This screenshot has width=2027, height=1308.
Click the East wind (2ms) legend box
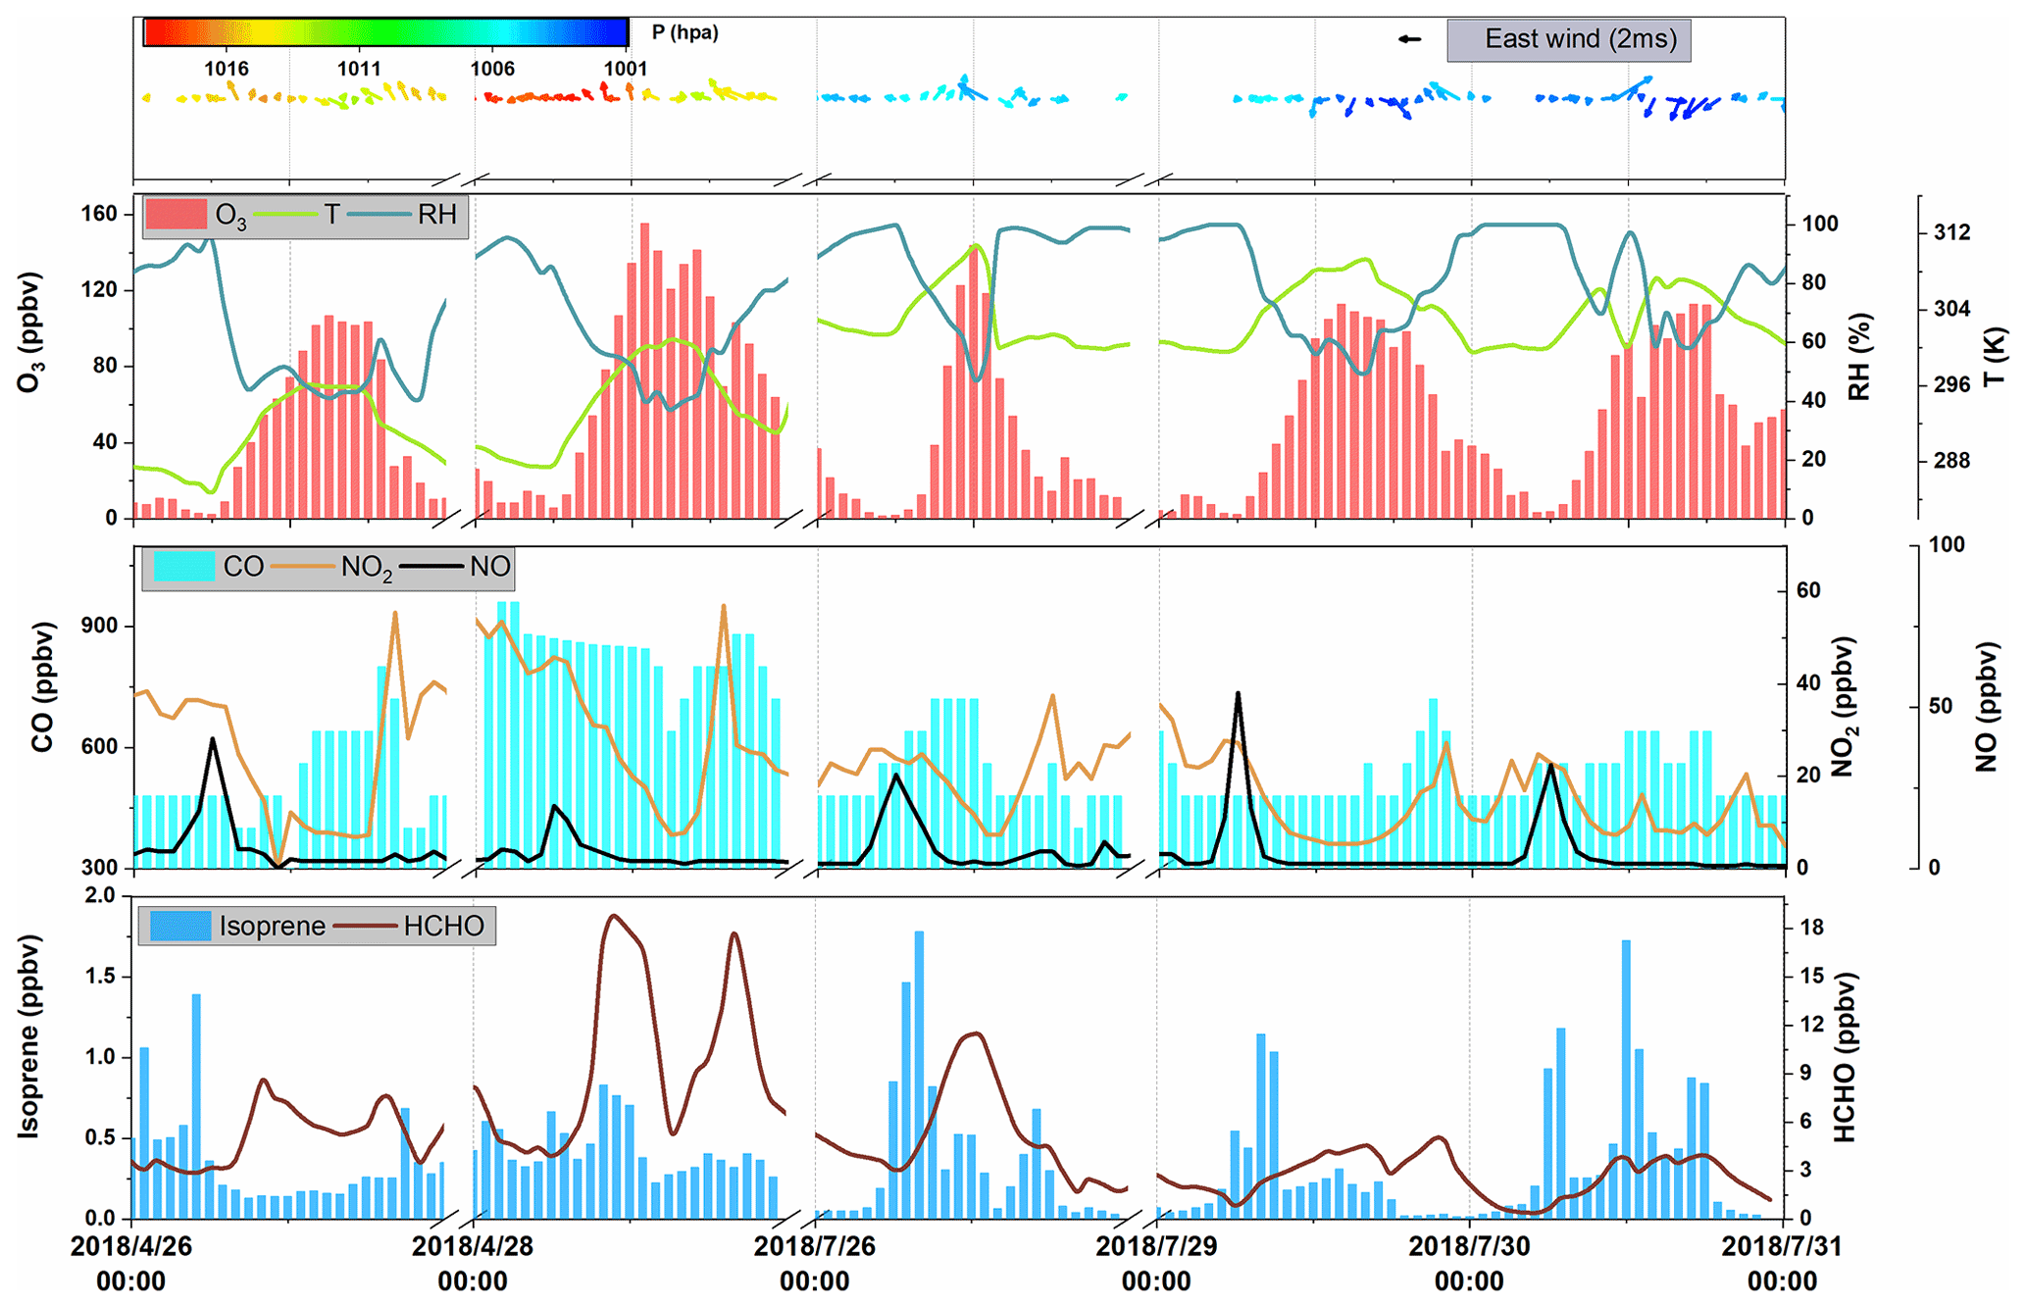point(1568,40)
